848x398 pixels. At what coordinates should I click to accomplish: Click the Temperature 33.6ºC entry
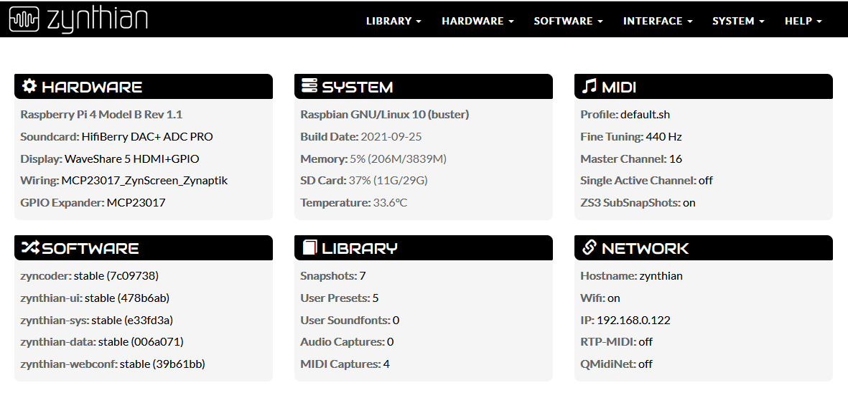[354, 202]
